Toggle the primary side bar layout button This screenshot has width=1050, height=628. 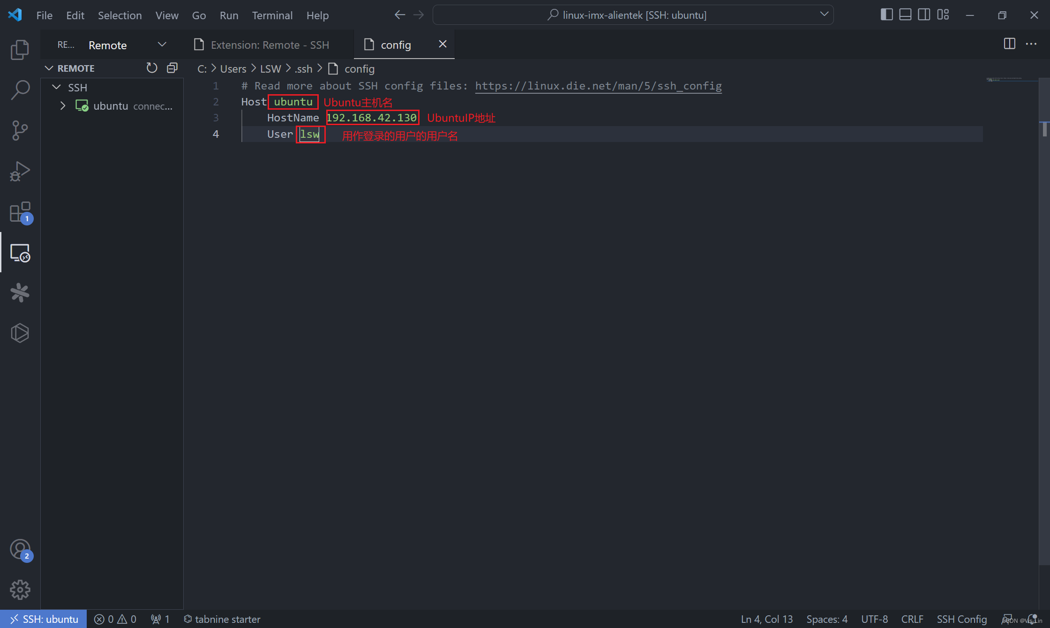click(886, 15)
